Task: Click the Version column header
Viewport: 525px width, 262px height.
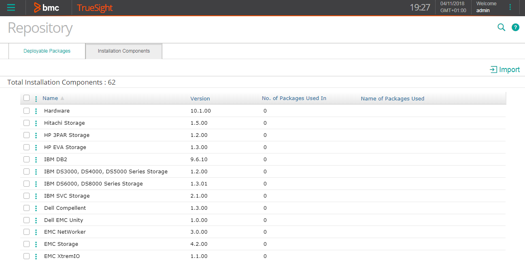Action: [200, 98]
